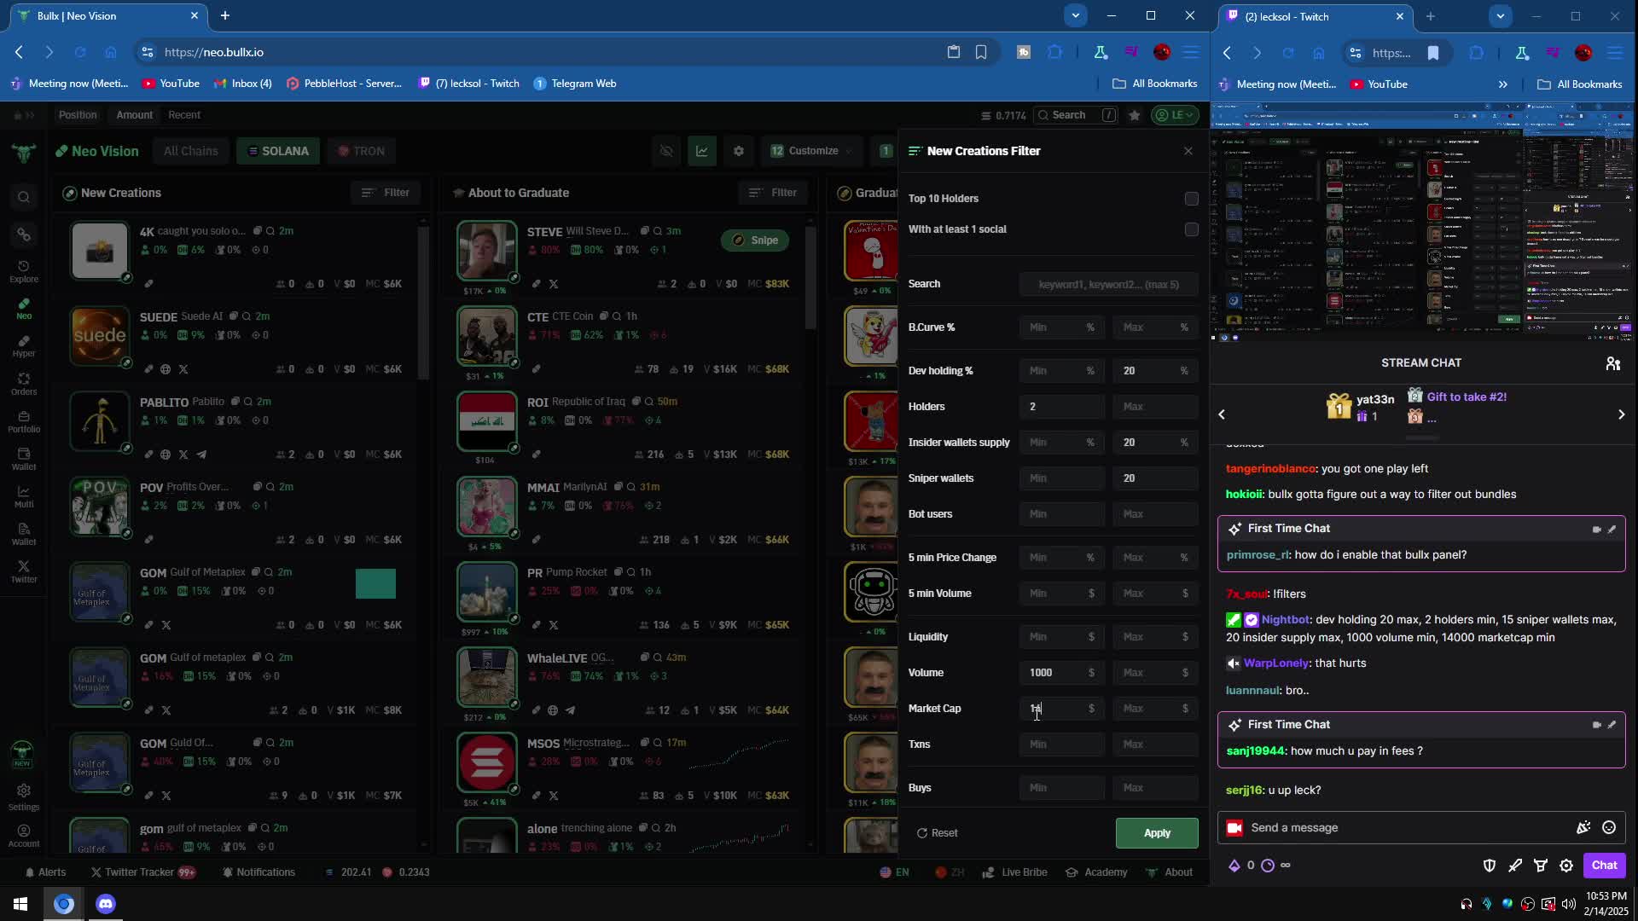This screenshot has height=921, width=1638.
Task: Go to previous Twitch gift leaderboard entry
Action: coord(1222,414)
